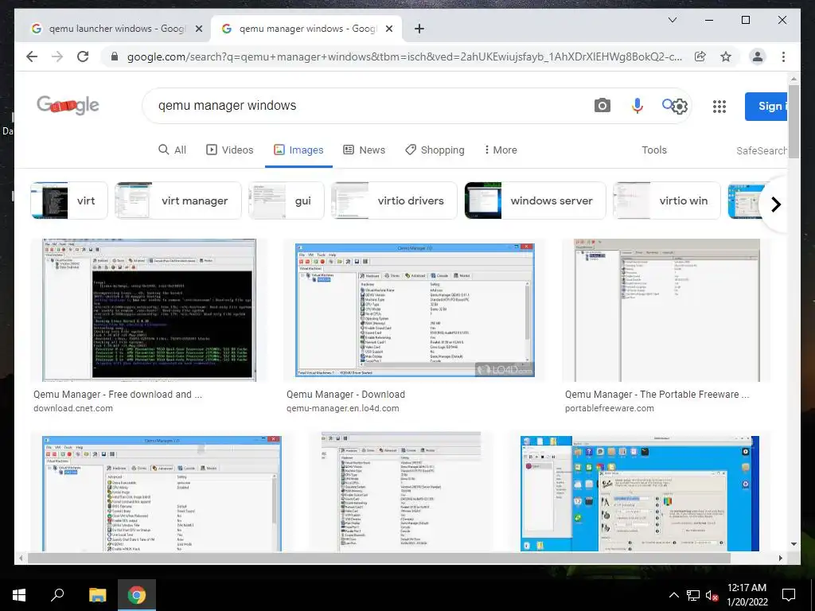Open second-row Qemu Manager Advanced tab thumbnail

pos(162,493)
